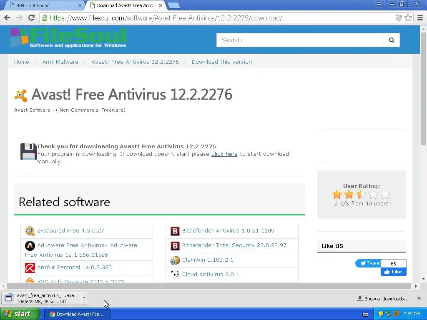This screenshot has width=427, height=320.
Task: Open Ad-Aware Free Antivirus+ link
Action: [x=81, y=250]
